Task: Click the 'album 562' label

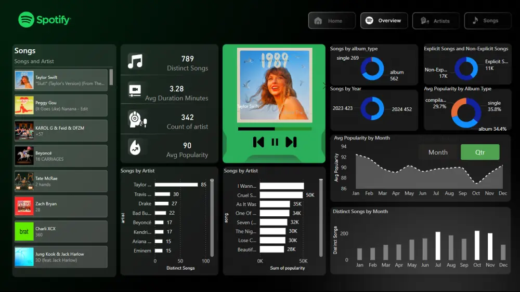Action: (397, 75)
